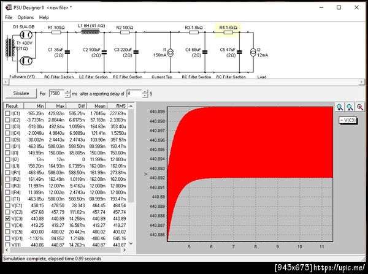Enable the I(R2) result checkbox
The height and width of the screenshot is (274, 368).
click(x=8, y=179)
